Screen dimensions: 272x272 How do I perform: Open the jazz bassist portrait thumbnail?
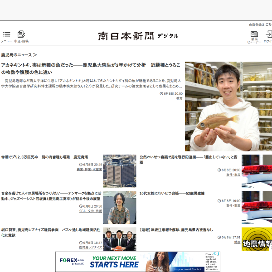tap(120, 207)
